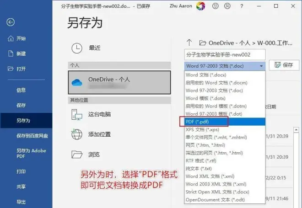Choose 保存到百度网盘 option
This screenshot has height=208, width=302.
[x=32, y=136]
